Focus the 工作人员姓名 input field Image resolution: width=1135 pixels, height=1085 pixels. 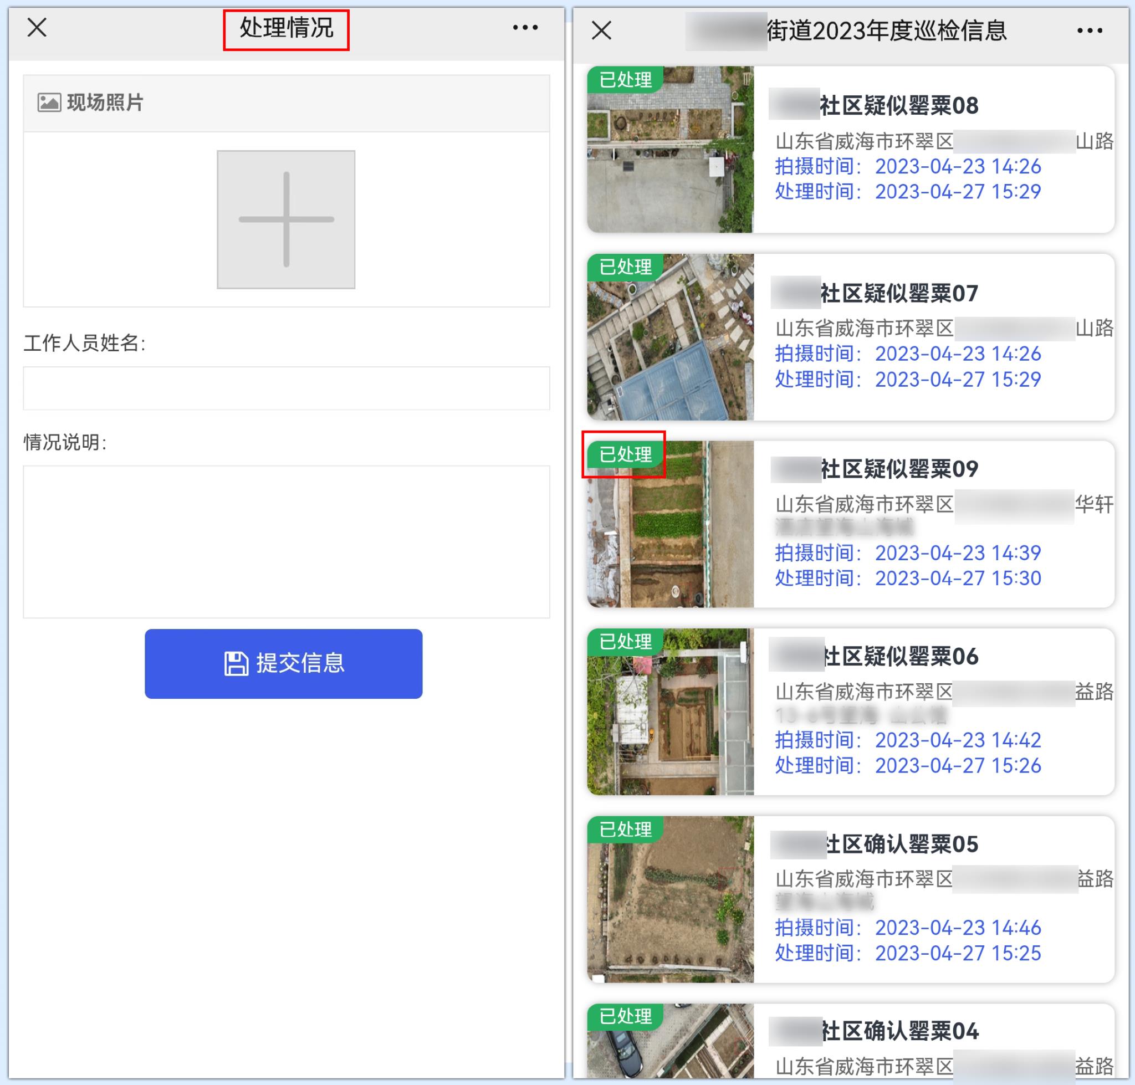[x=287, y=388]
